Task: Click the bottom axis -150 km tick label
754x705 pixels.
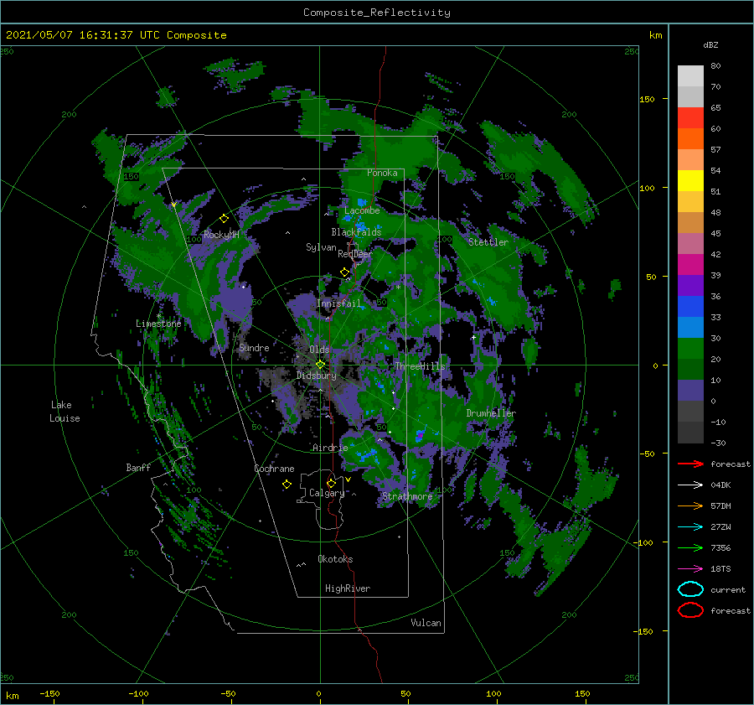Action: (49, 693)
